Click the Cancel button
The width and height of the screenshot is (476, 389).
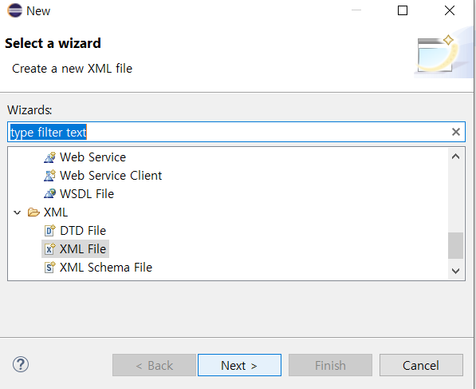coord(421,365)
